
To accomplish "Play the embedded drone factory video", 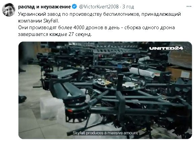I will point(105,90).
